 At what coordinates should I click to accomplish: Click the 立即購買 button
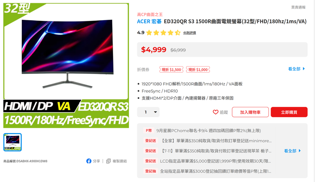(x=289, y=112)
